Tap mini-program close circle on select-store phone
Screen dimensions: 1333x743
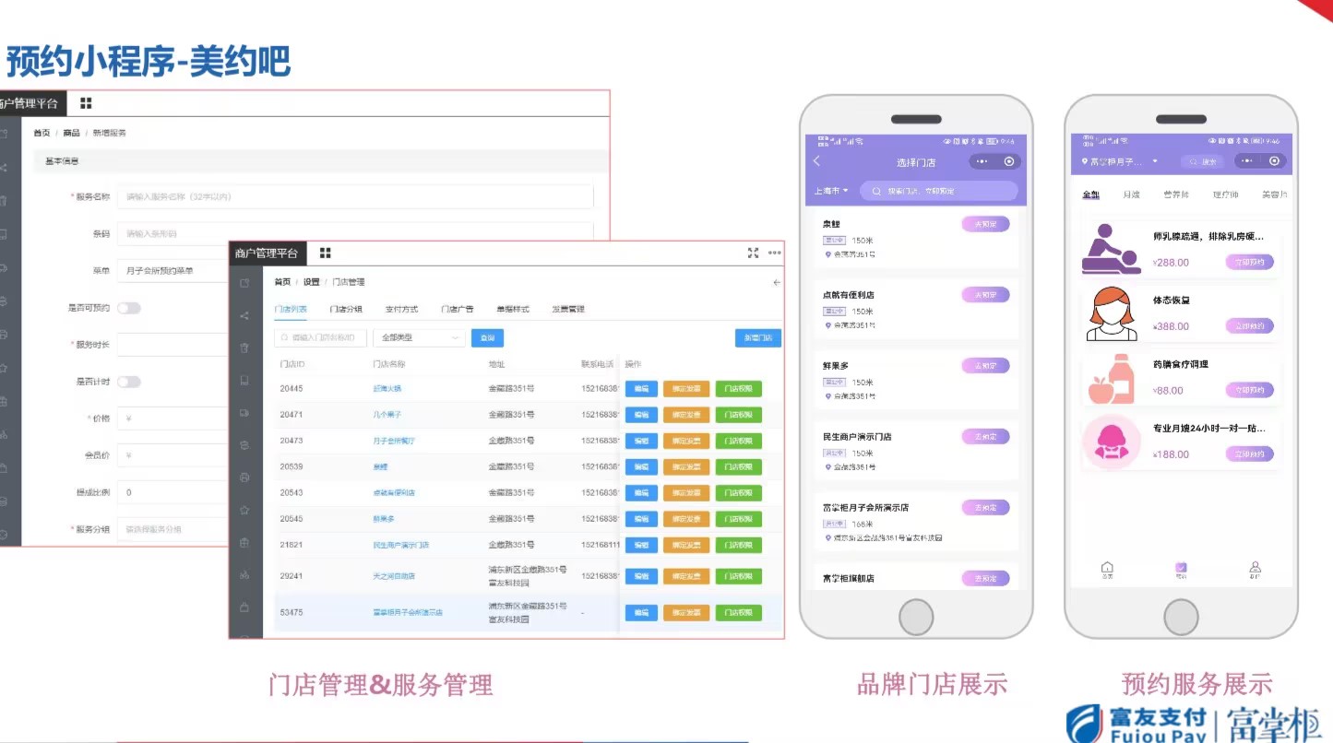pos(1009,161)
